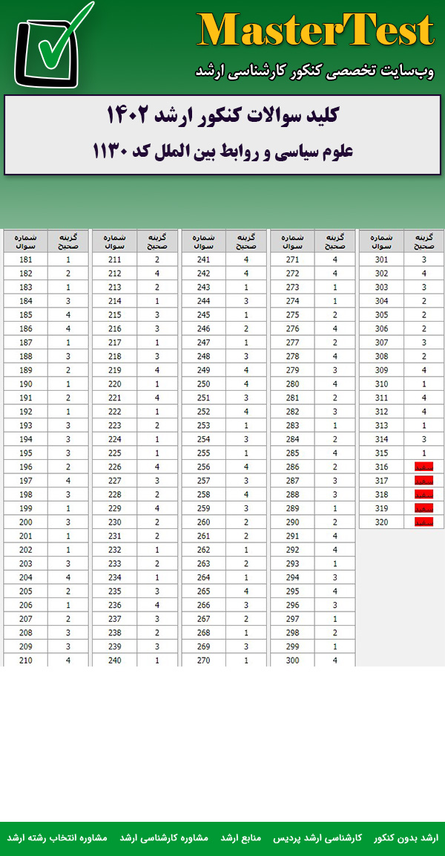445x856 pixels.
Task: Click the subheading 'علوم سیاسی و روابط بین الملل'
Action: pyautogui.click(x=222, y=152)
